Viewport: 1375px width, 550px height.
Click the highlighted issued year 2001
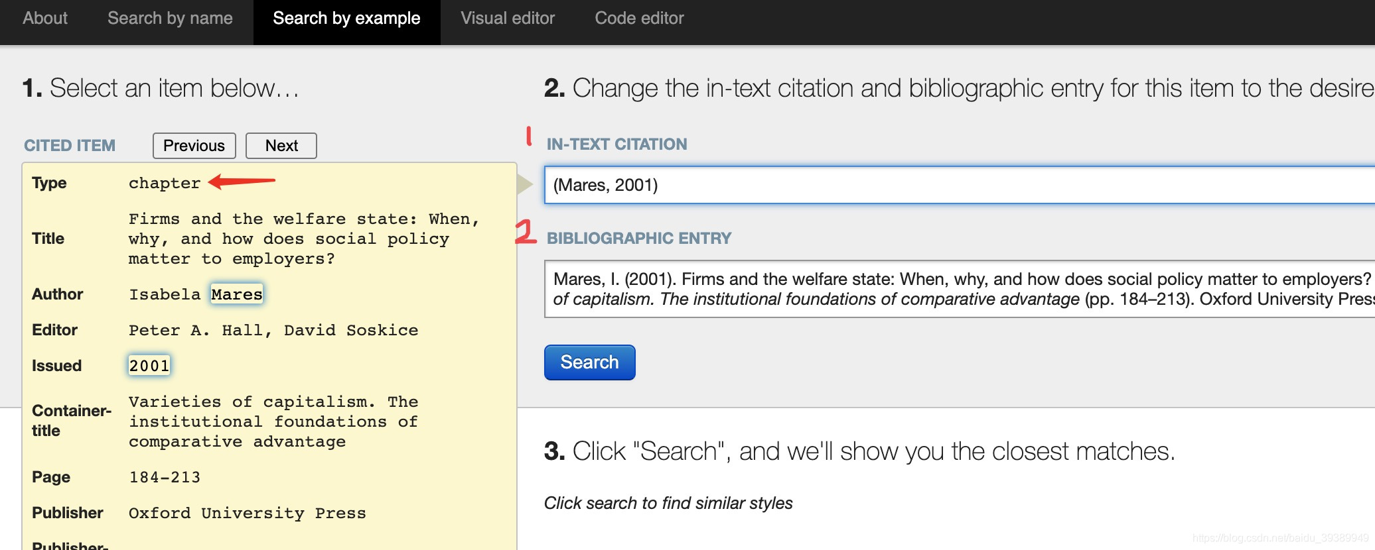click(149, 366)
